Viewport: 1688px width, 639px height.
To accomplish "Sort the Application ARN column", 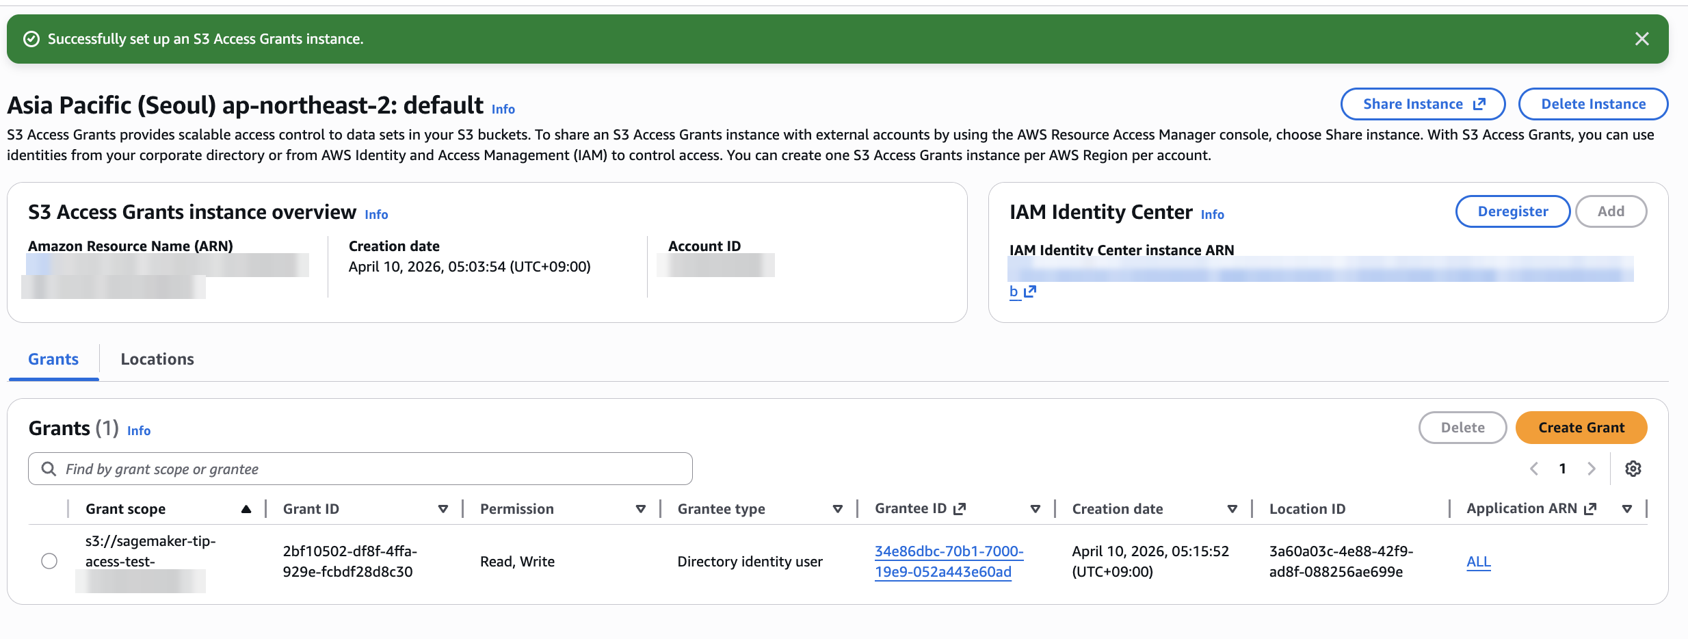I will tap(1627, 509).
